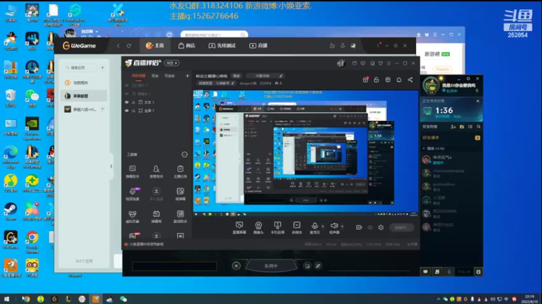Open the gift box icon with red badge
The image size is (542, 304).
pos(365,80)
